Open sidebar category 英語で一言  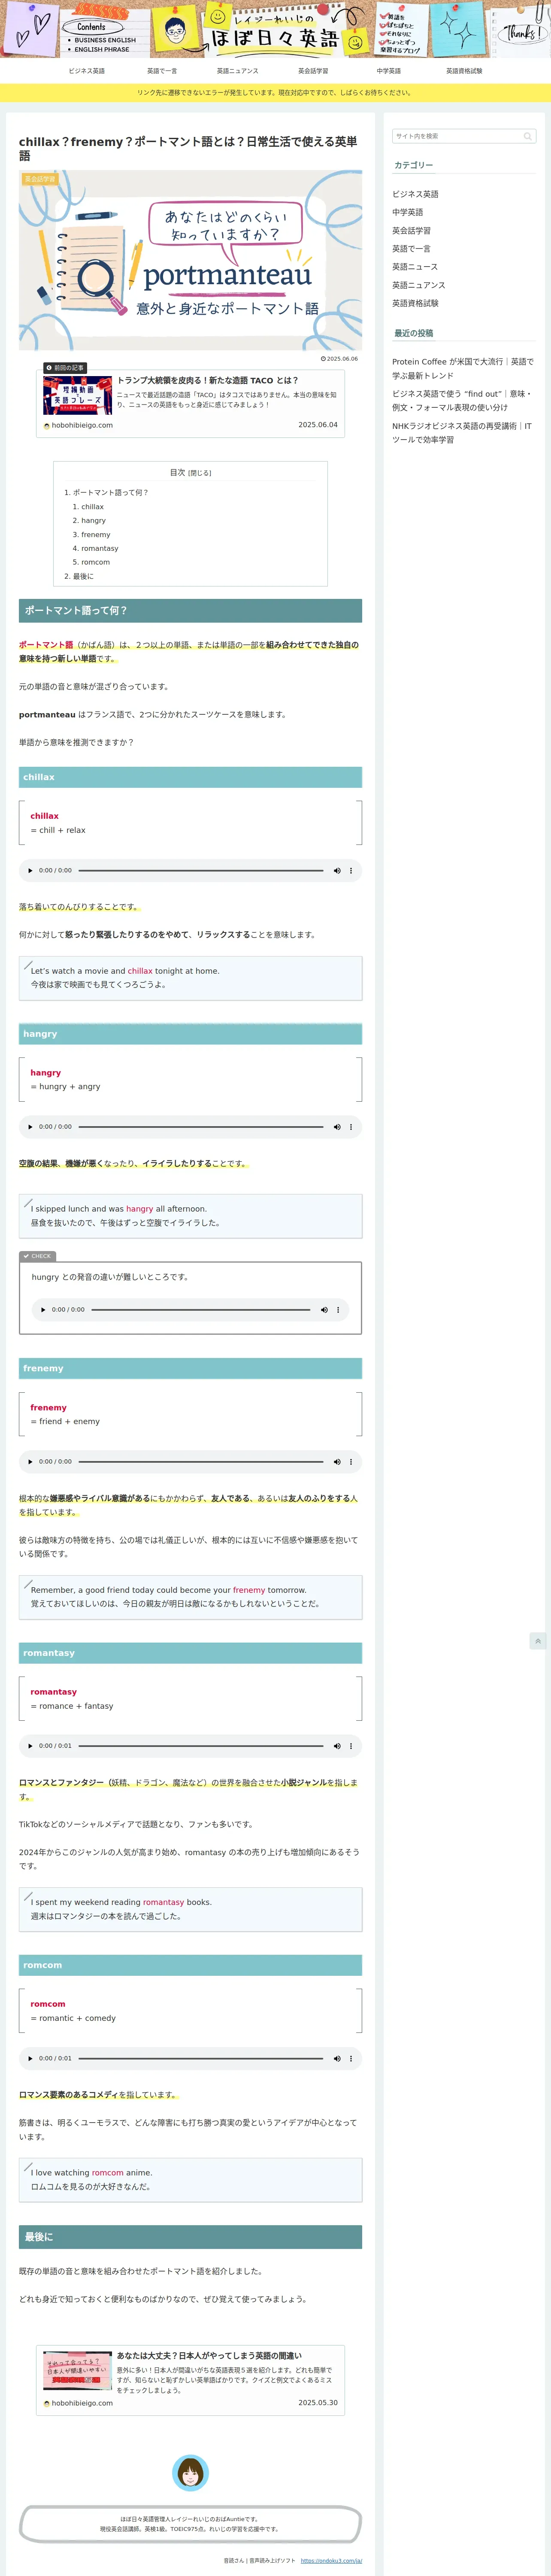(411, 249)
